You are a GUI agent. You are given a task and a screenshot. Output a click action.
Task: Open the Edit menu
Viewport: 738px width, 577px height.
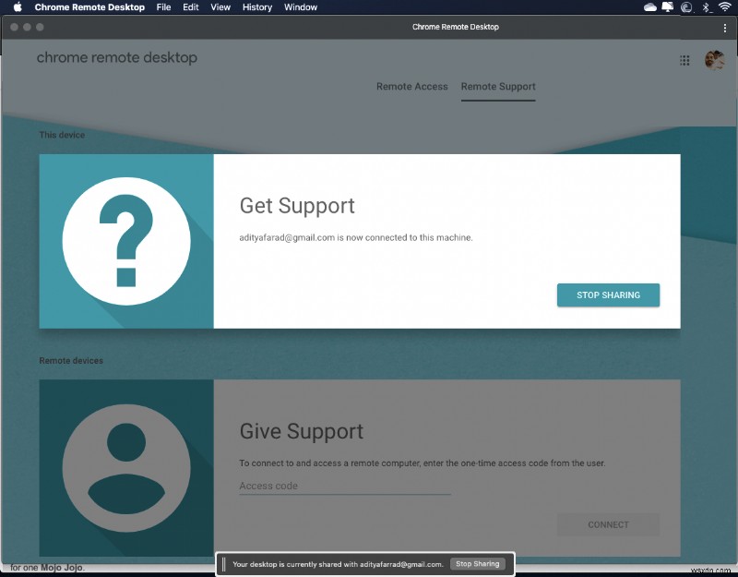tap(191, 7)
